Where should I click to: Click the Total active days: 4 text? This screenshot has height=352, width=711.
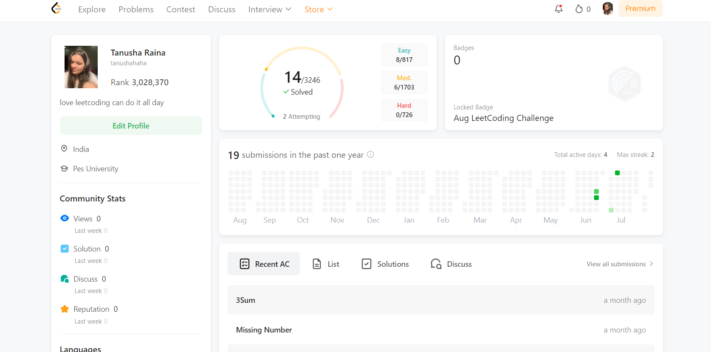tap(581, 154)
